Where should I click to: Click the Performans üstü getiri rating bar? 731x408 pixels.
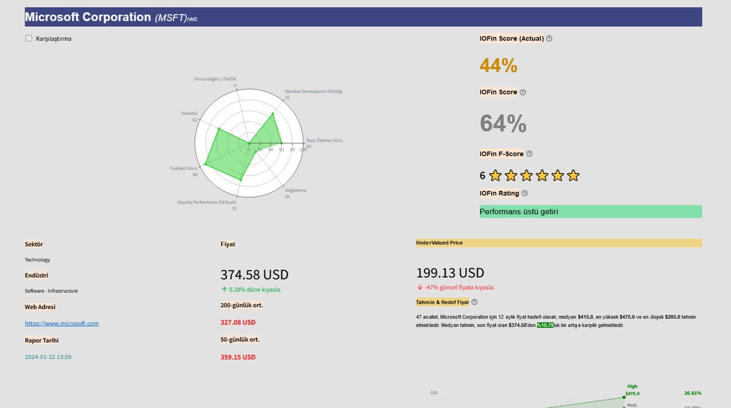pyautogui.click(x=591, y=212)
